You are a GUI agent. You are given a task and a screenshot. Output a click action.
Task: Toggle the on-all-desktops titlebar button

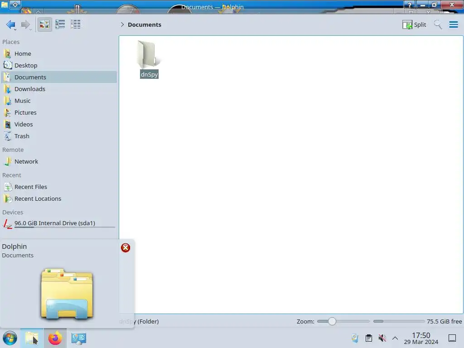(x=15, y=5)
